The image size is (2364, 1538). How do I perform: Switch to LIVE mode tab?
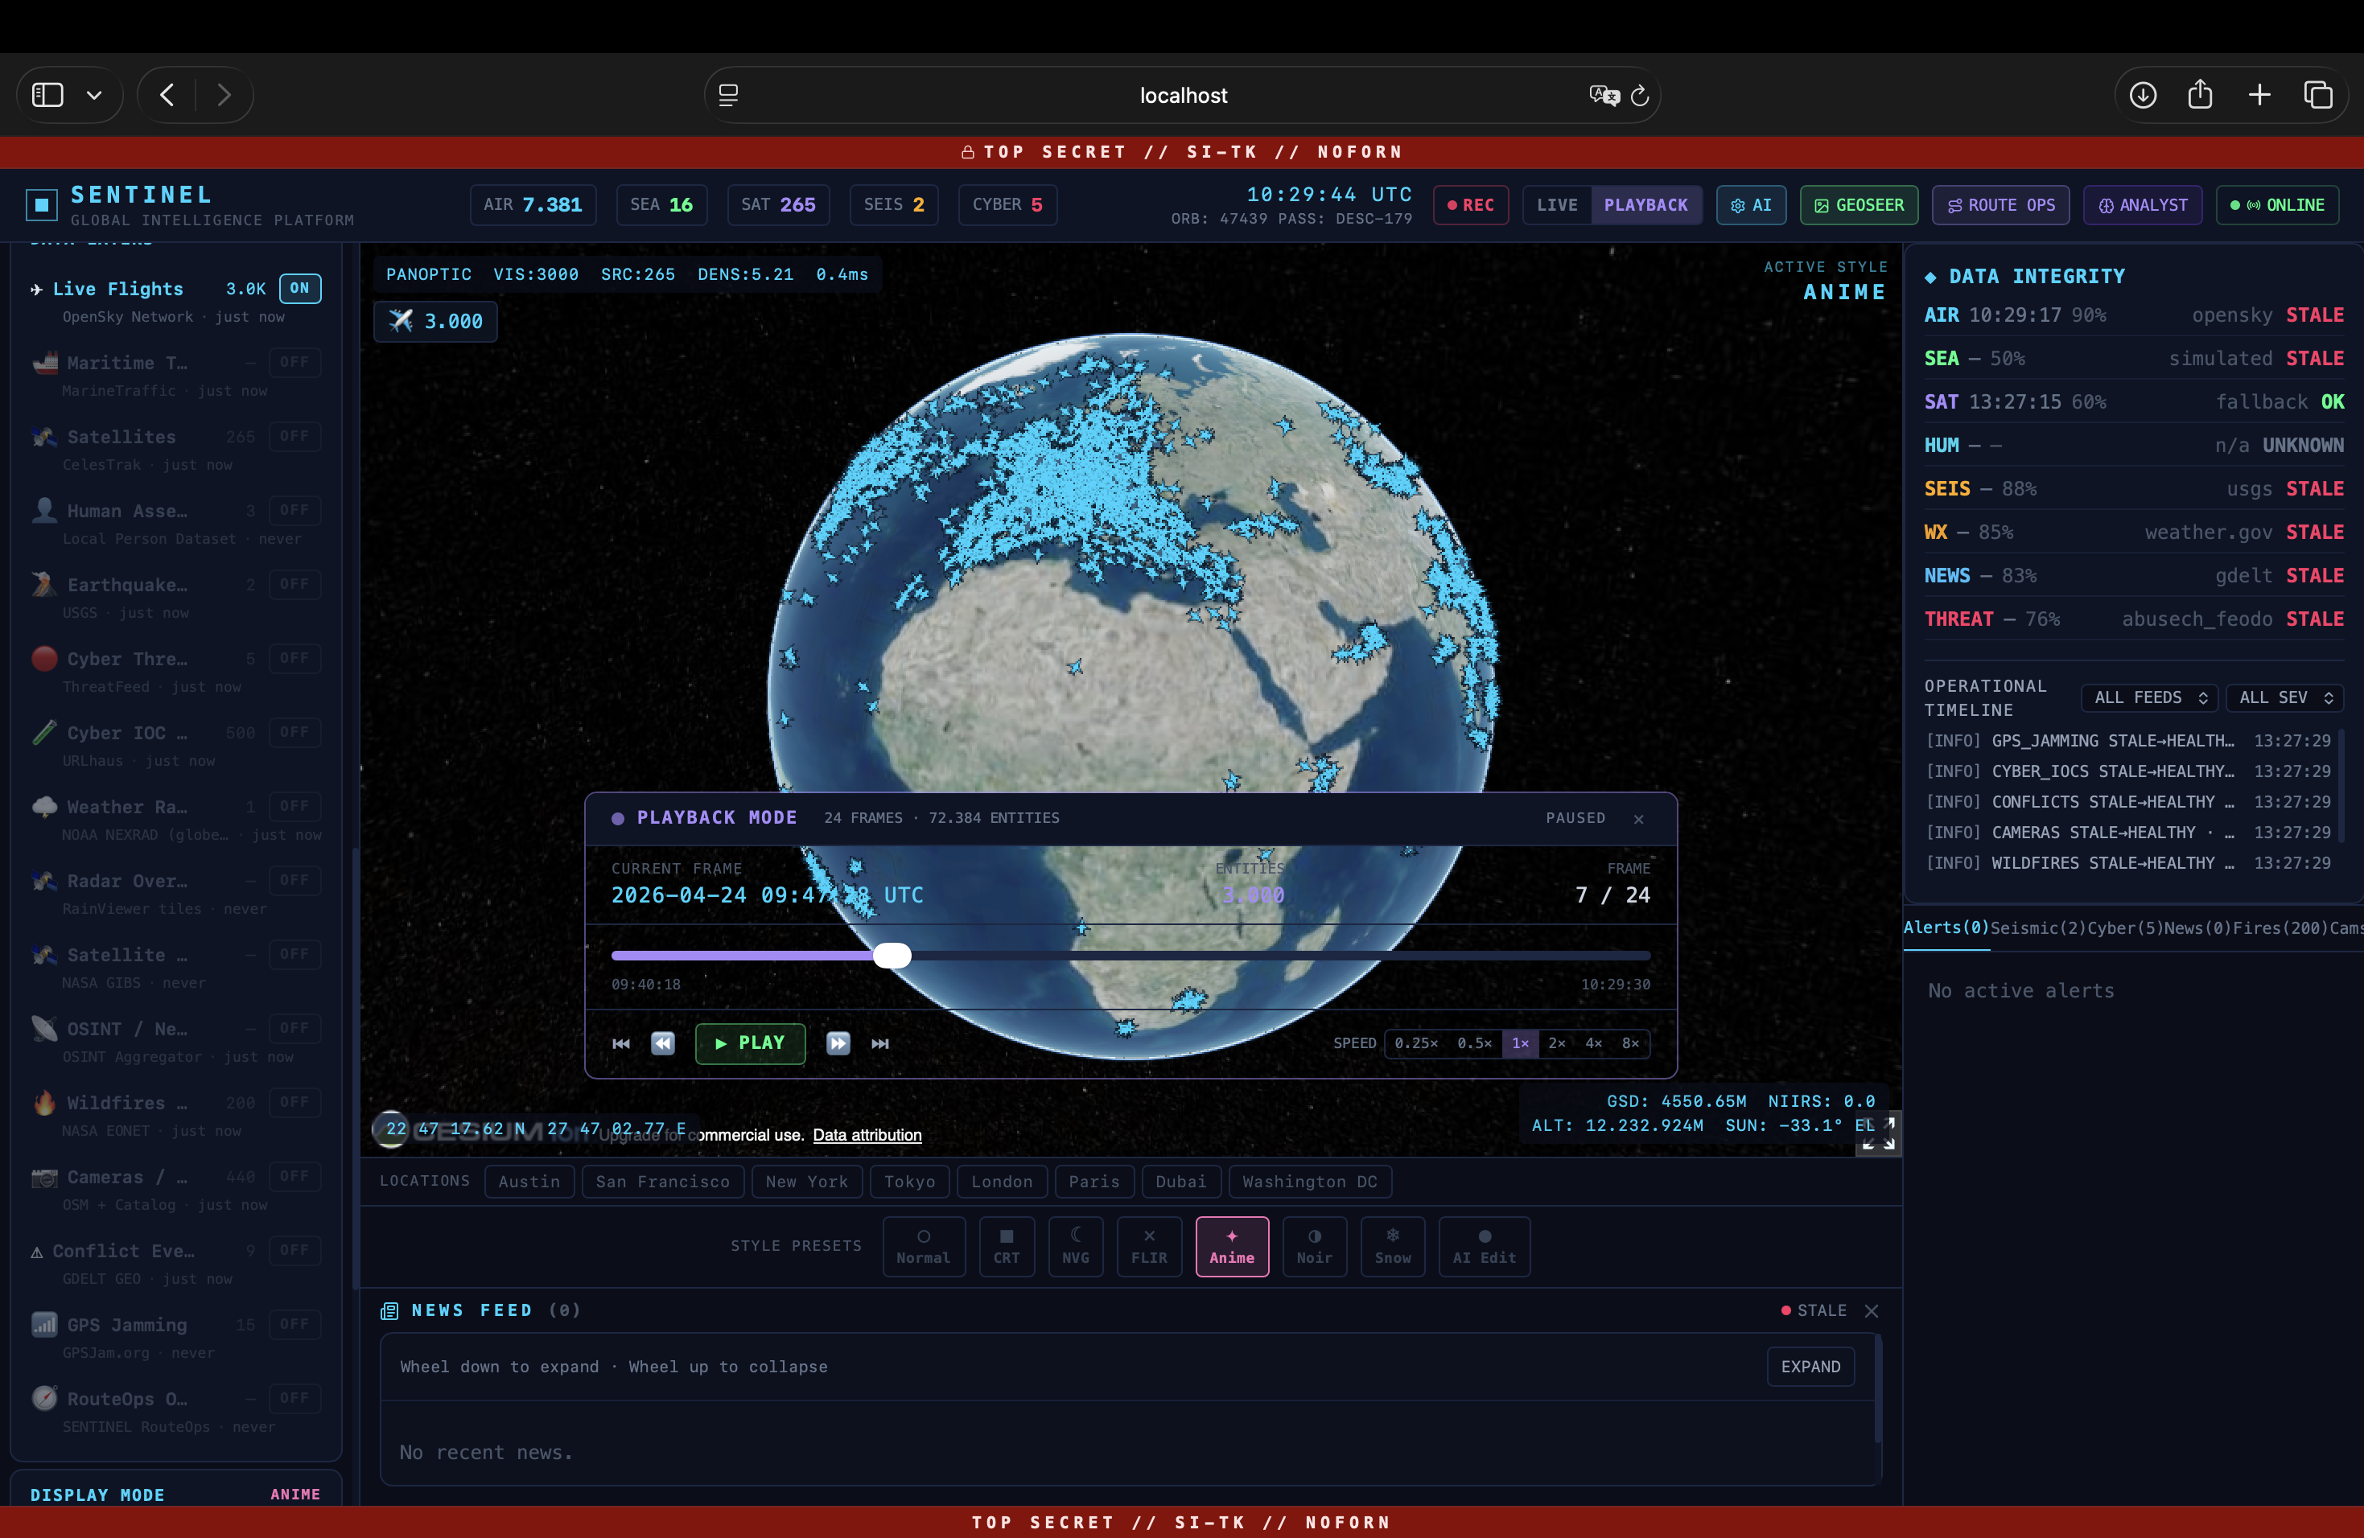1556,204
